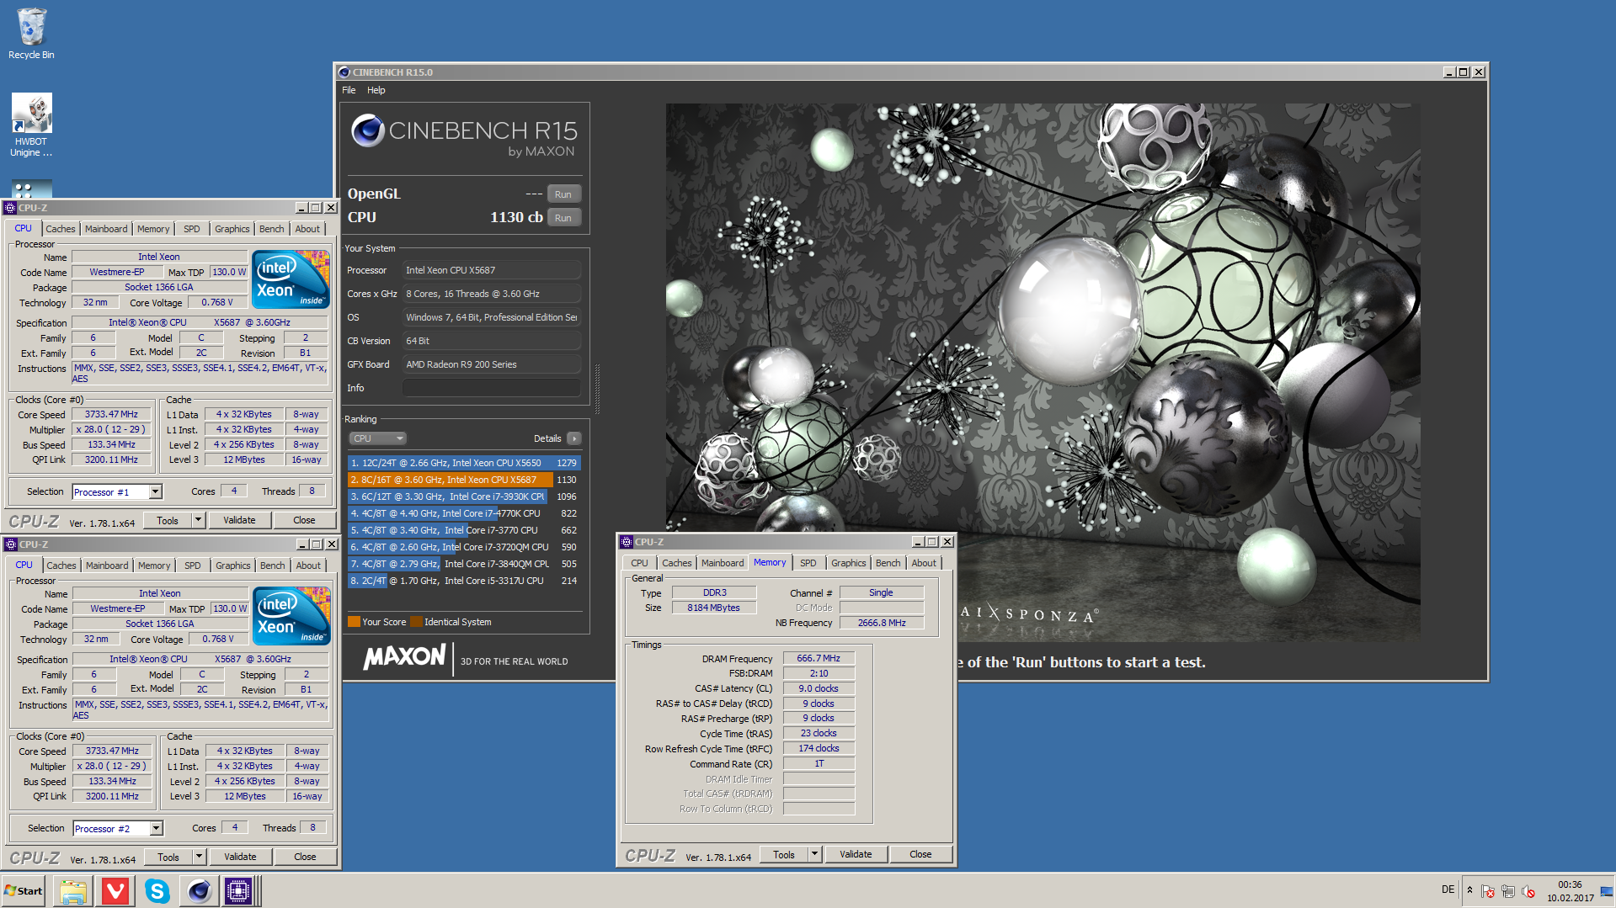1616x908 pixels.
Task: Click the NB Frequency 2666.8 MHz value
Action: click(882, 623)
